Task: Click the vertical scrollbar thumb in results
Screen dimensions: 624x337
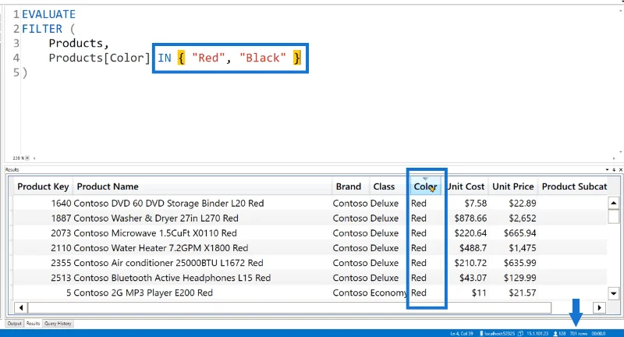Action: pos(614,216)
